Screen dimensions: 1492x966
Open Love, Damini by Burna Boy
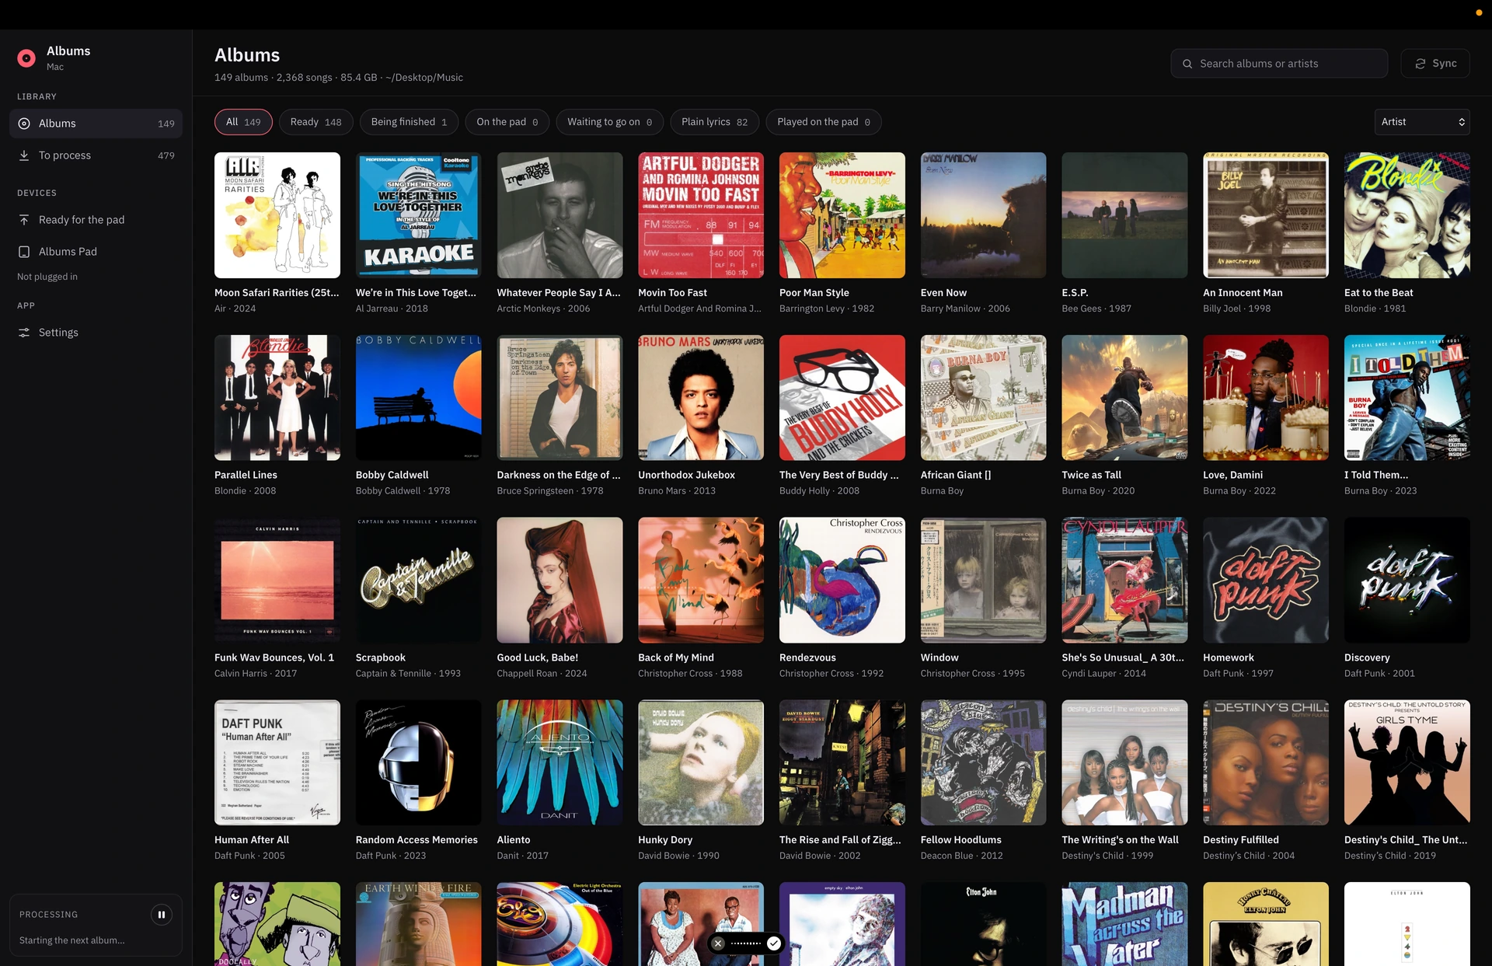(1266, 398)
